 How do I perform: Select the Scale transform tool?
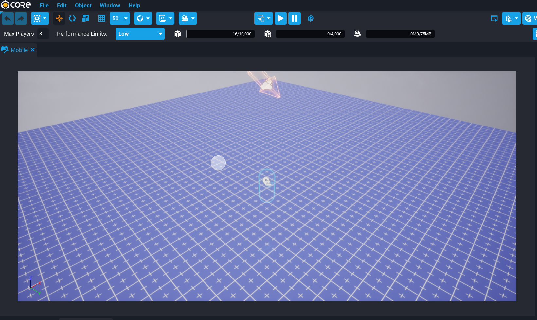[85, 18]
